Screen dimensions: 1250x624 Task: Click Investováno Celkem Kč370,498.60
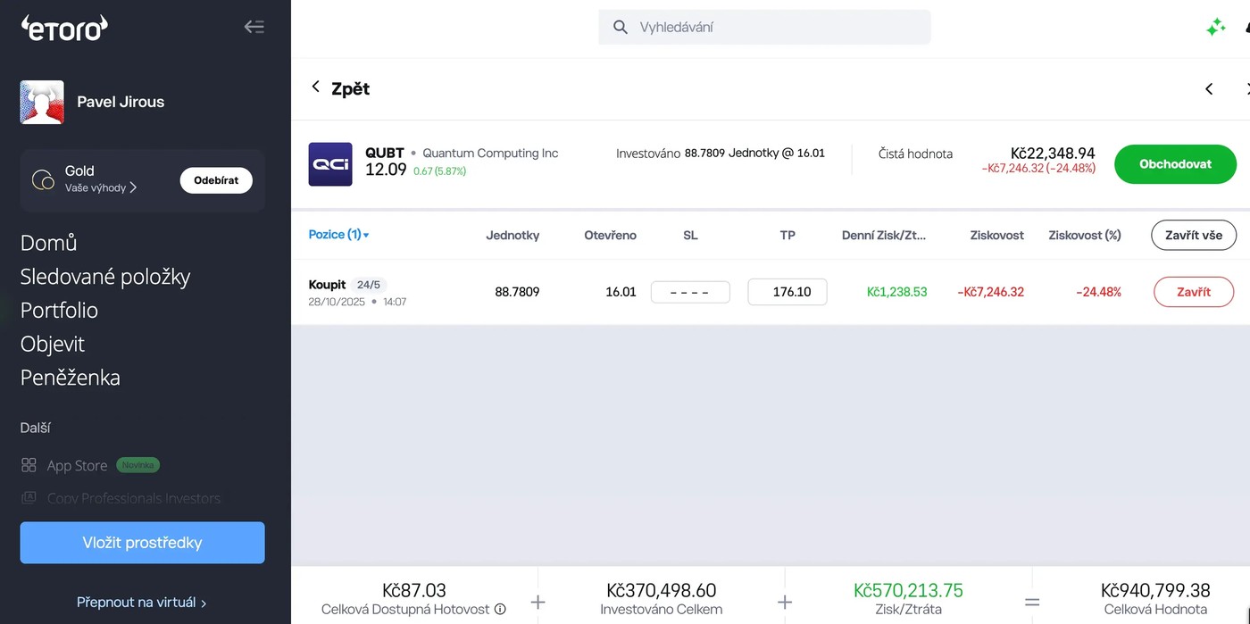pyautogui.click(x=662, y=591)
